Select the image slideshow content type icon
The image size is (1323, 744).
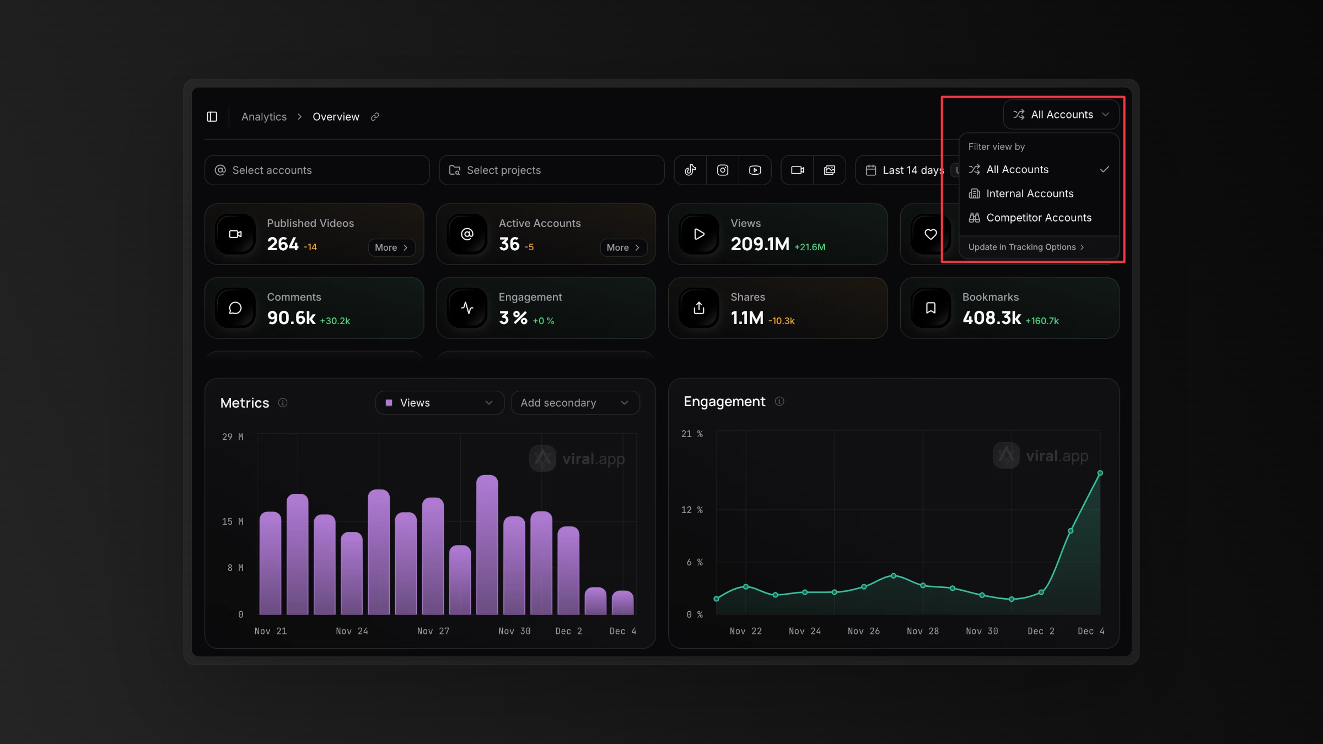(829, 170)
